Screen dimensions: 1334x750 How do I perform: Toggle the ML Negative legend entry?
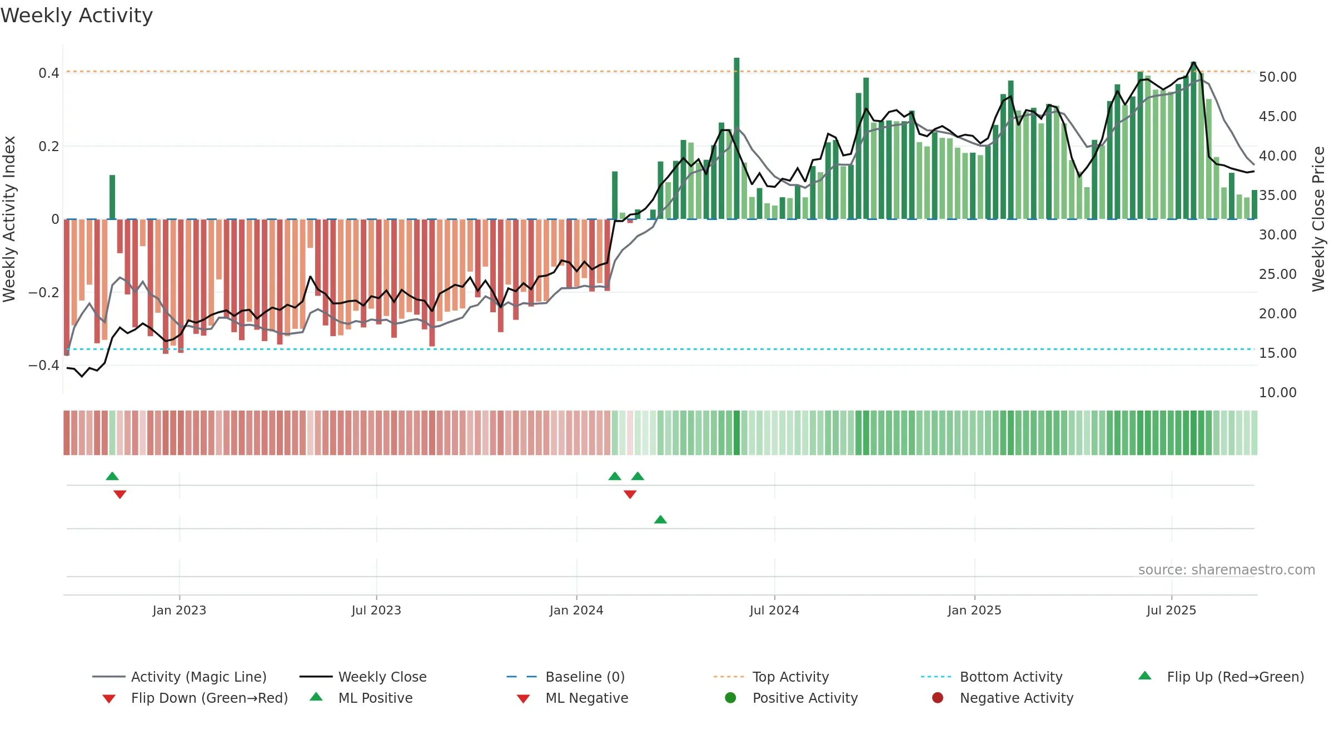coord(573,698)
